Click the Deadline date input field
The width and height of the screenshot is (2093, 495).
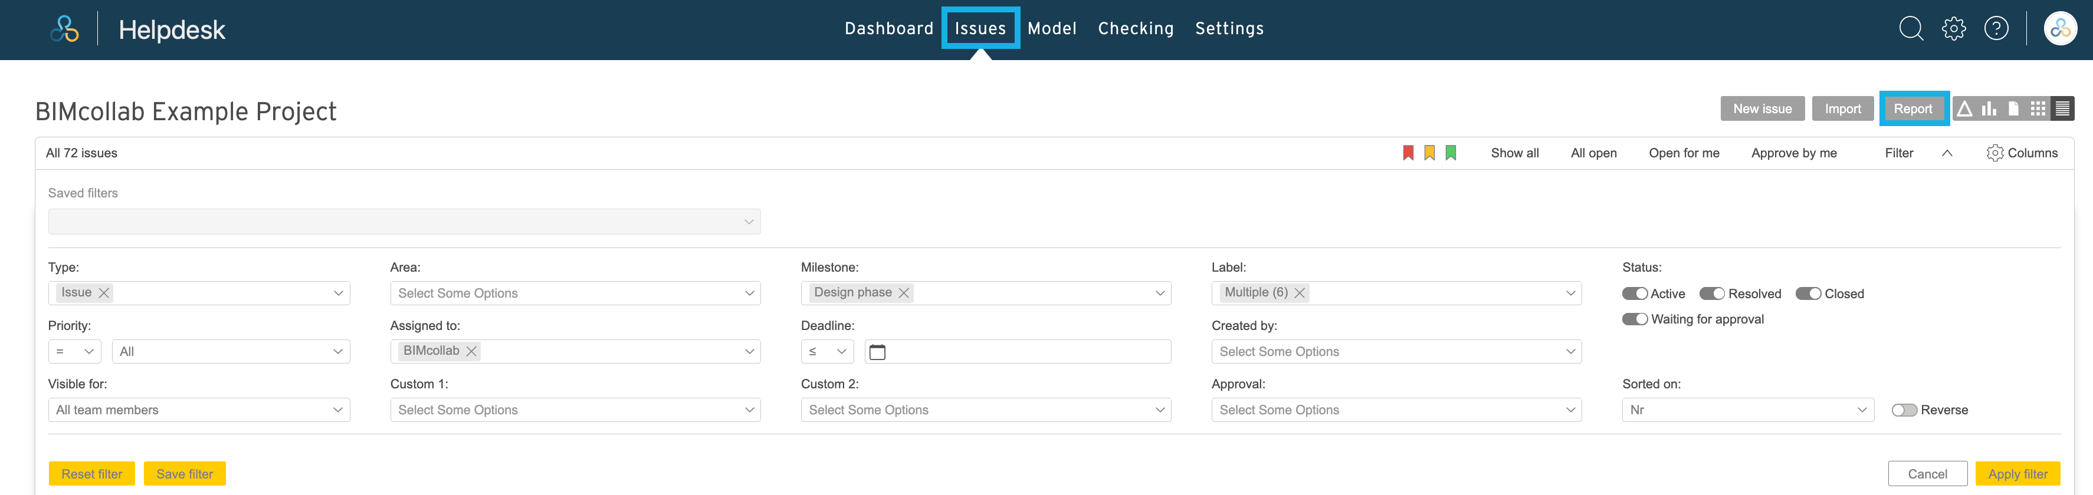[x=1018, y=351]
